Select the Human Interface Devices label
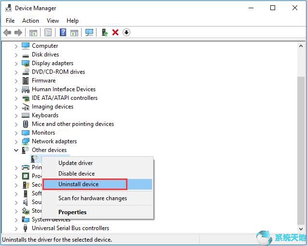307x246 pixels. (x=64, y=89)
